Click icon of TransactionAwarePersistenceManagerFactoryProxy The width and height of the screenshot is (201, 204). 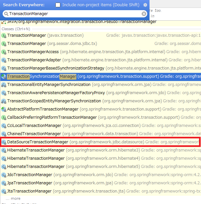[4, 93]
